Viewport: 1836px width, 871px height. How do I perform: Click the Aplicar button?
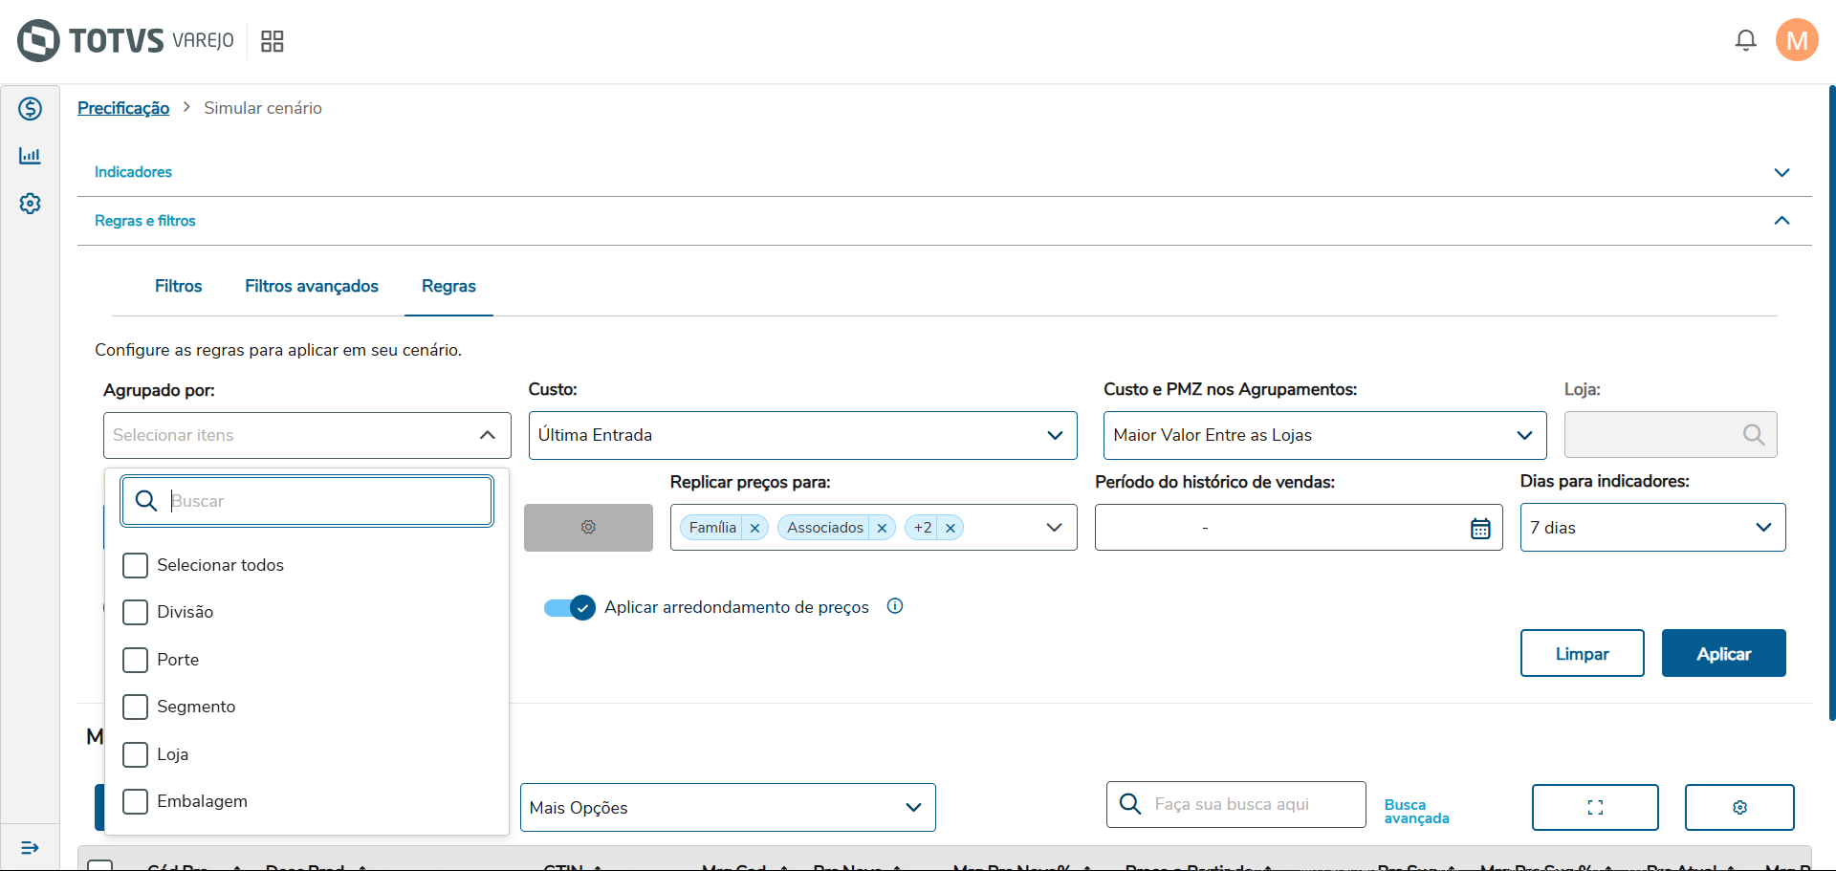click(1723, 653)
